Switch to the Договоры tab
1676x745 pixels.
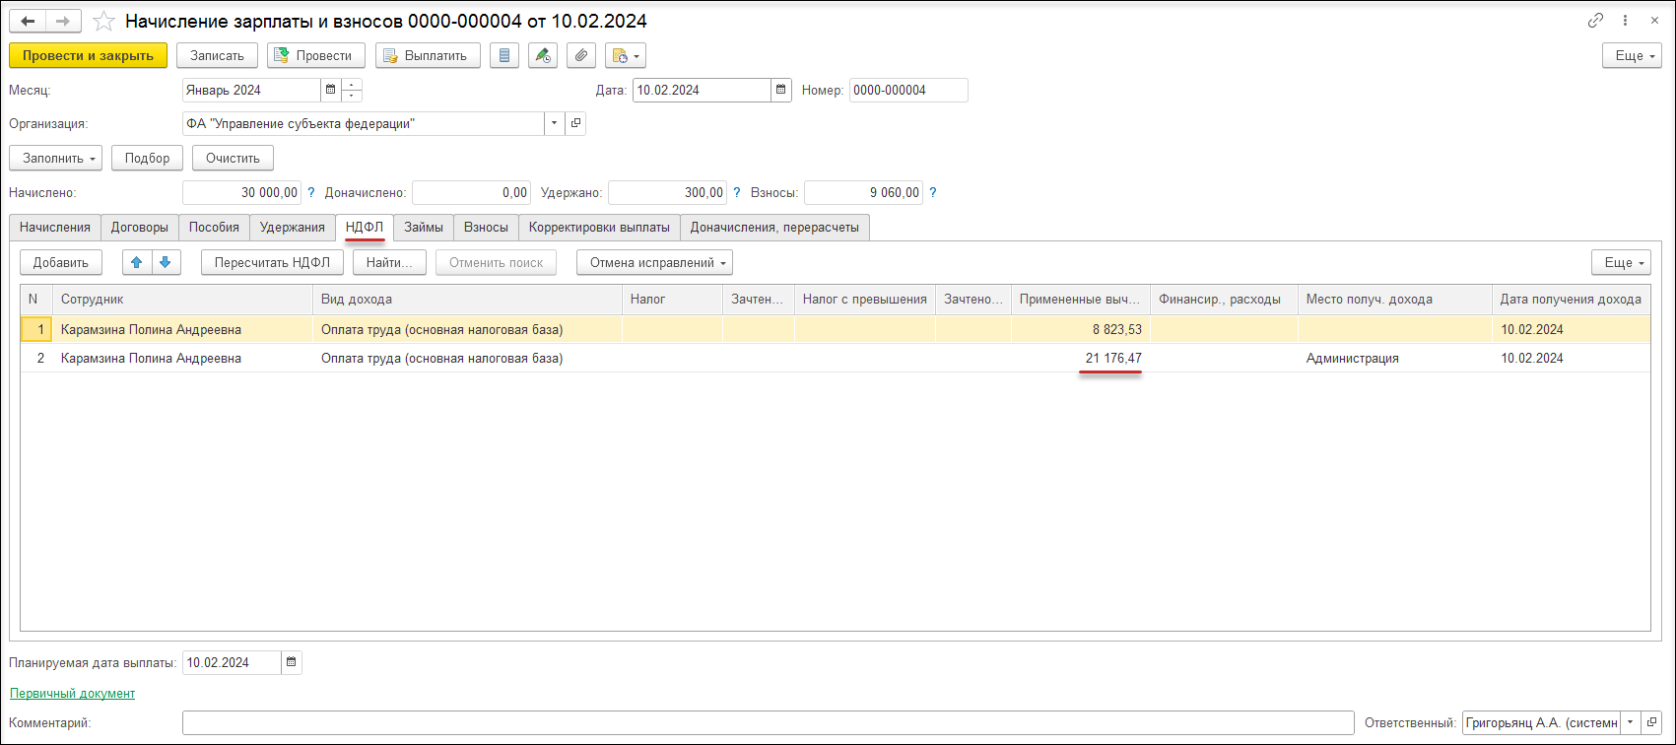tap(139, 227)
